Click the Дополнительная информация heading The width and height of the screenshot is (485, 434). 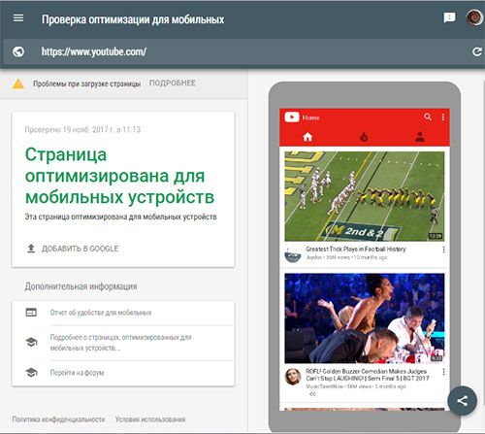(81, 286)
